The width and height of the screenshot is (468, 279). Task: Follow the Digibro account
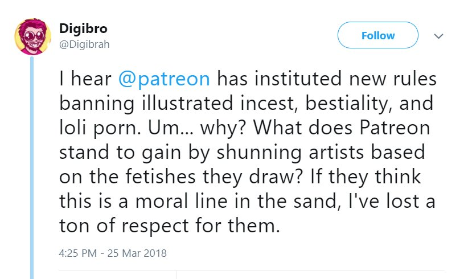click(x=377, y=36)
